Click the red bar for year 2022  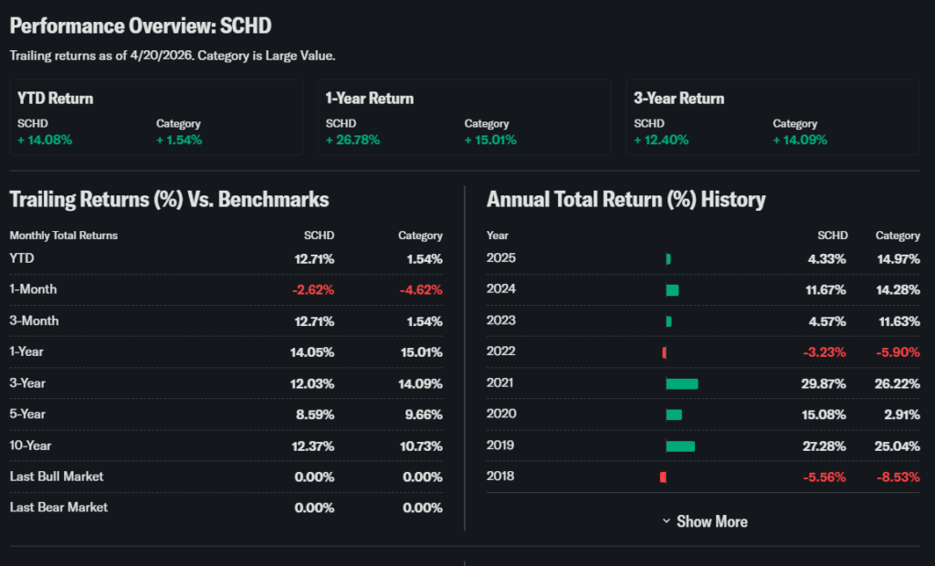pos(665,352)
